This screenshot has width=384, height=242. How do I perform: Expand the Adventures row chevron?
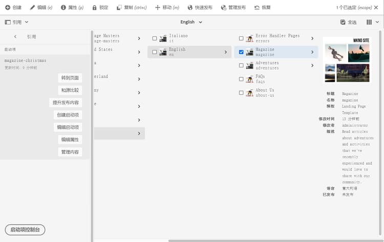tap(312, 65)
